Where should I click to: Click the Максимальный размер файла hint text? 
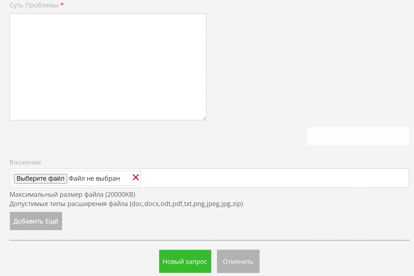(57, 195)
